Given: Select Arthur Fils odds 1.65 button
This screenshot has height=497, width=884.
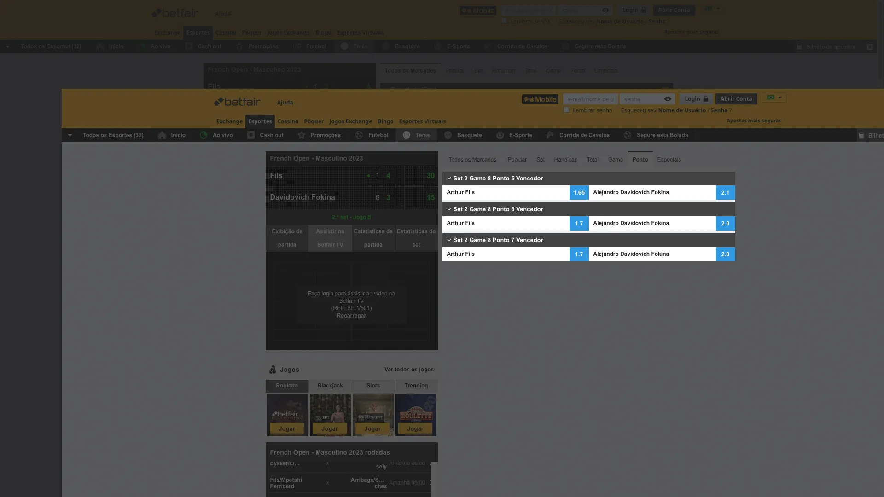Looking at the screenshot, I should 579,192.
